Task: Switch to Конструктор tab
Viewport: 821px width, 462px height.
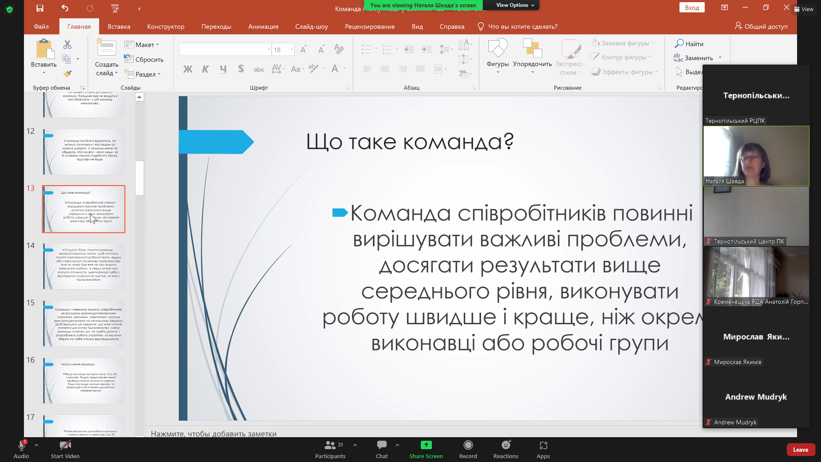Action: tap(166, 27)
